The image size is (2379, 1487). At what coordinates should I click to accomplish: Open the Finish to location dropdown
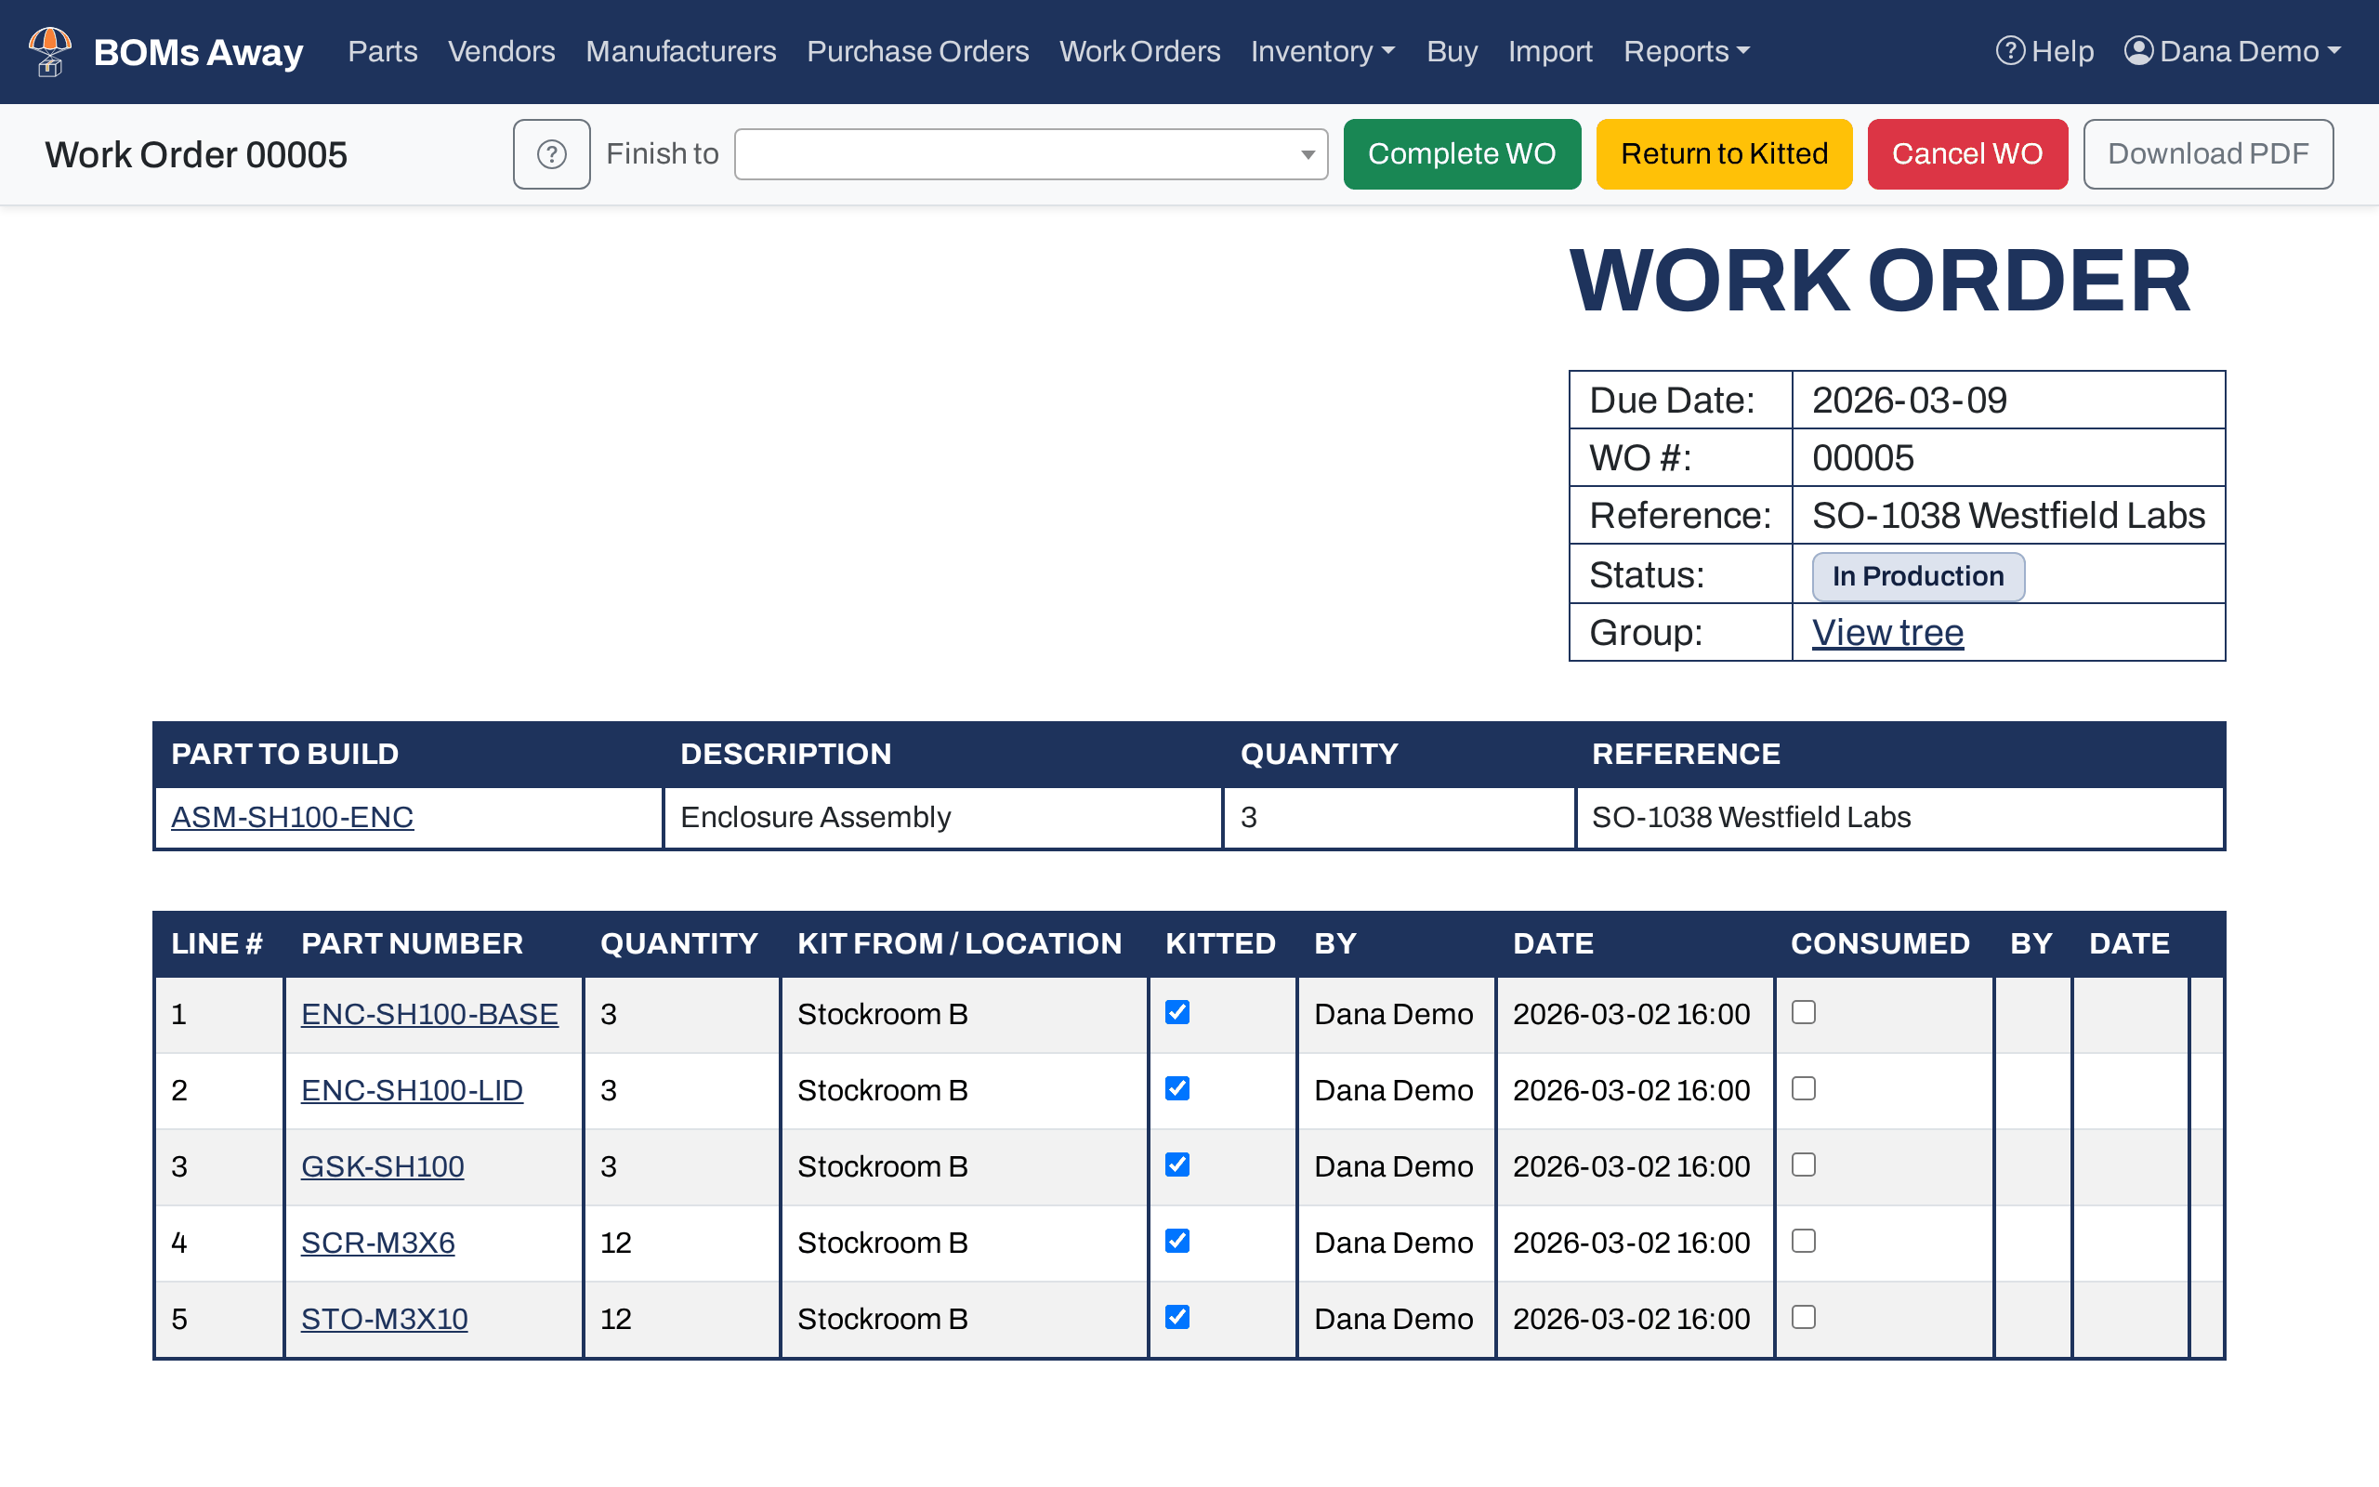[1032, 154]
